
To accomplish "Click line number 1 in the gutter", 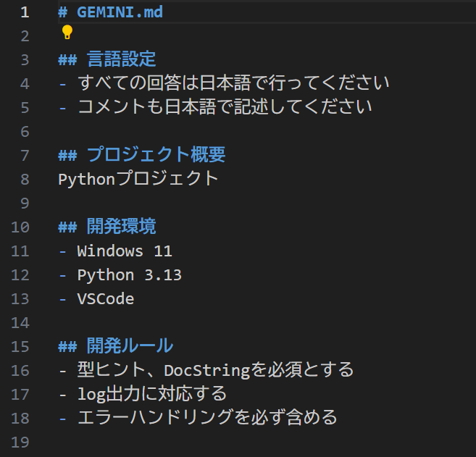I will 25,12.
